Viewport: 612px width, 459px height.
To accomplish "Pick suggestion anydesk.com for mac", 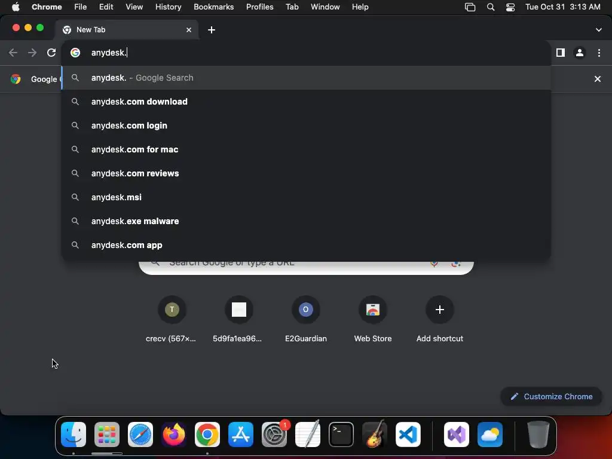I will pos(306,149).
